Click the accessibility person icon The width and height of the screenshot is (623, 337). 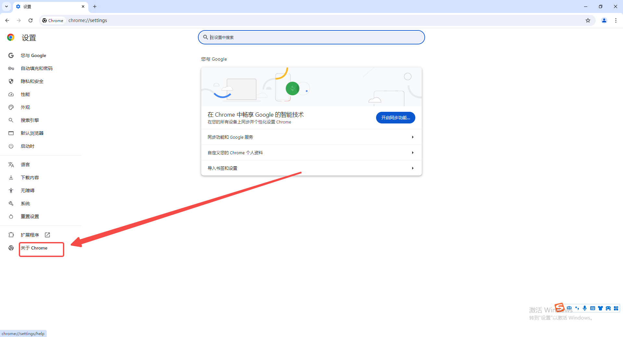click(11, 191)
